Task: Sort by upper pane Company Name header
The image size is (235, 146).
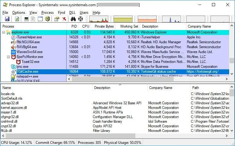Action: click(x=208, y=26)
